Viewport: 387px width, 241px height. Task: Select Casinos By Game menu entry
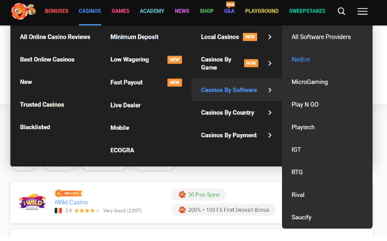(x=216, y=63)
